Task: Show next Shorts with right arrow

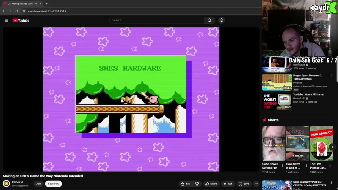Action: [332, 147]
